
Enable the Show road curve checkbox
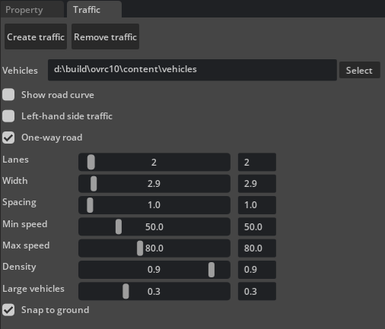pyautogui.click(x=8, y=95)
